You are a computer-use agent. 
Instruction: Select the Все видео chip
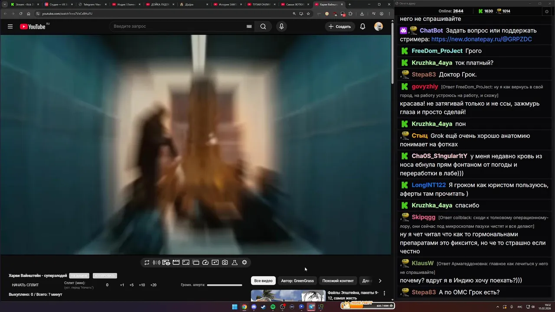click(x=263, y=281)
